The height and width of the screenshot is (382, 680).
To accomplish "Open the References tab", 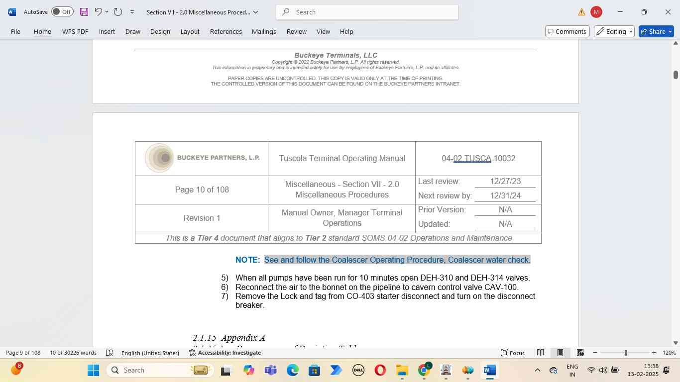I will point(226,31).
